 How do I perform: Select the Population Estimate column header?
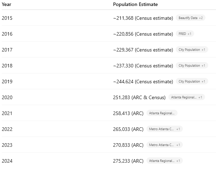pyautogui.click(x=136, y=4)
